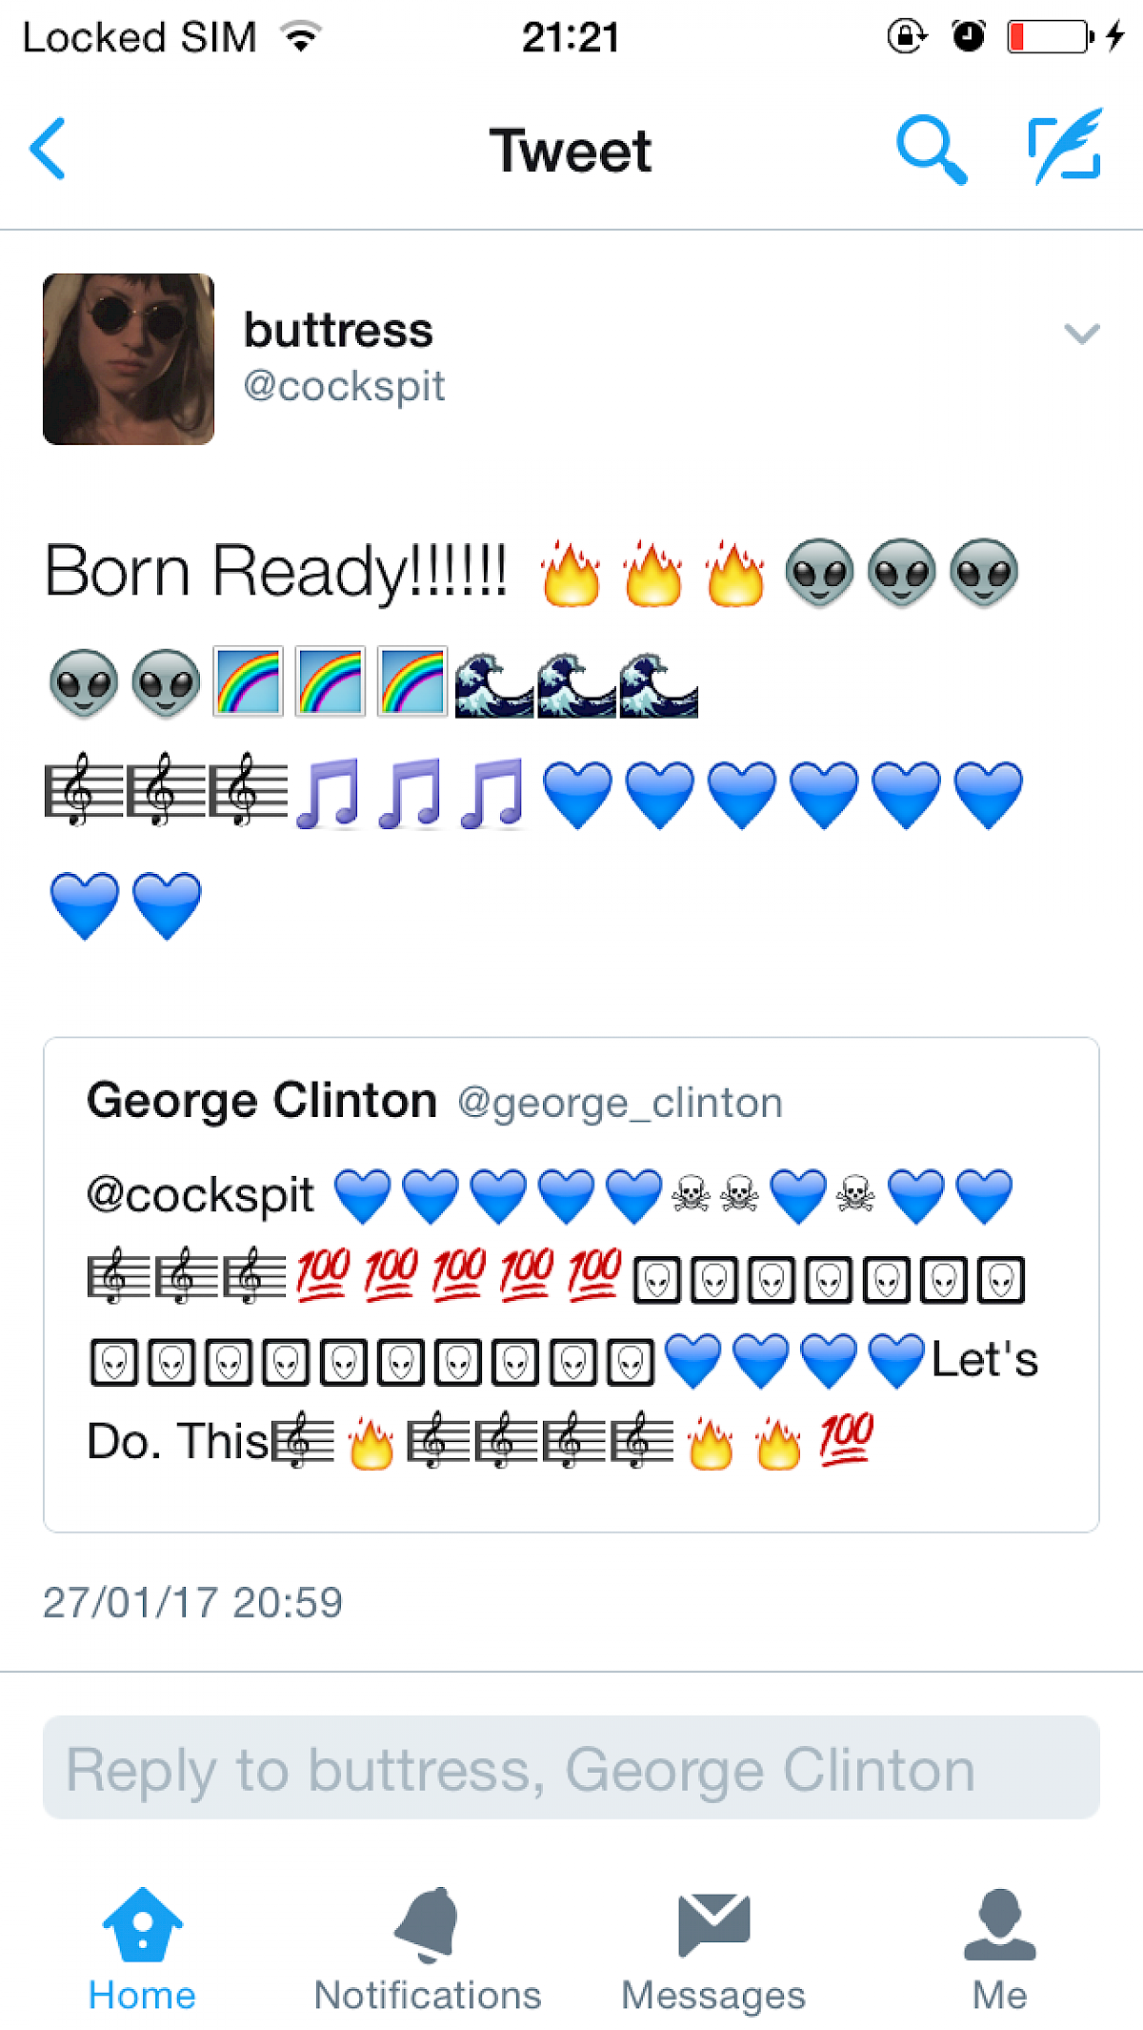Open buttress profile picture
This screenshot has width=1143, height=2030.
click(129, 359)
